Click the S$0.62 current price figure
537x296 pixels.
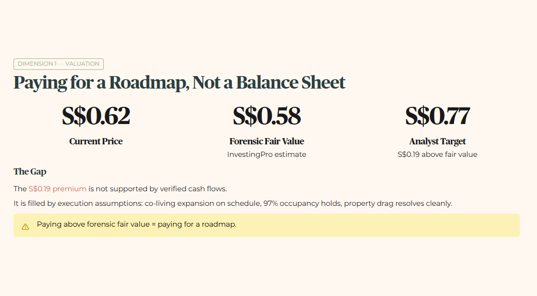96,116
